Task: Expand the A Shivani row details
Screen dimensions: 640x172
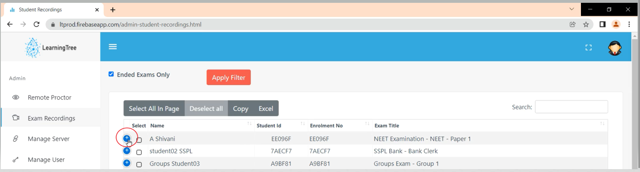Action: click(x=127, y=138)
